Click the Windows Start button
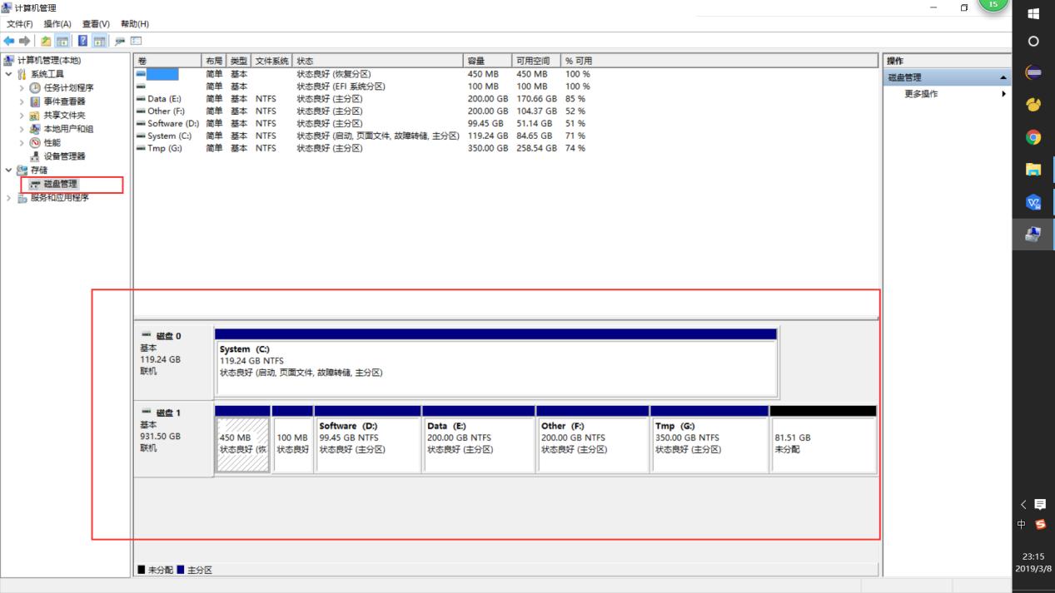1055x593 pixels. [x=1033, y=13]
